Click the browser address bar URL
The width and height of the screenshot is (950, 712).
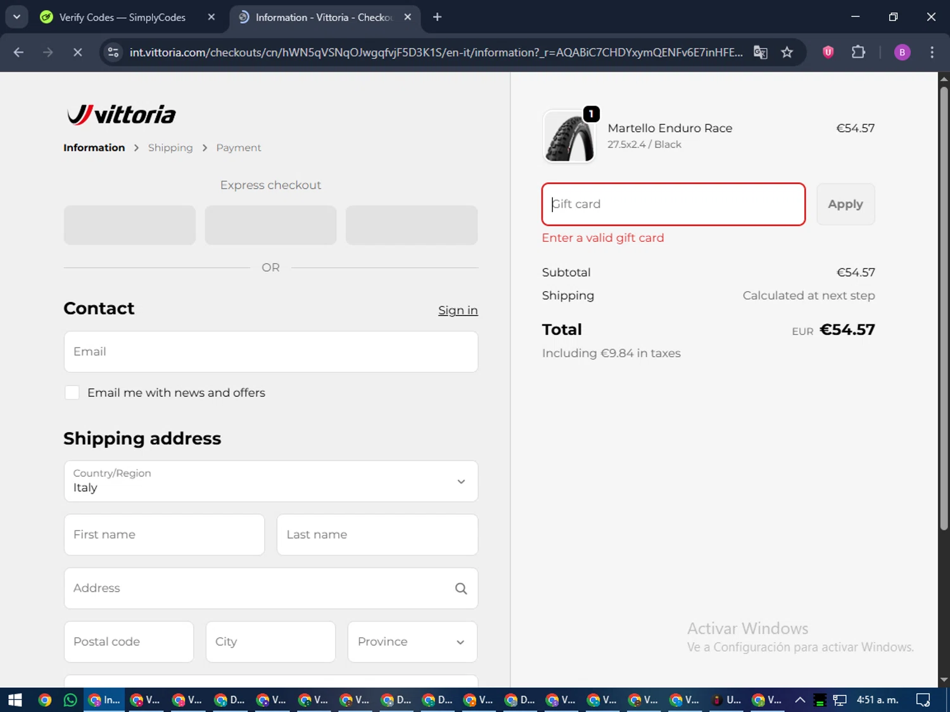tap(436, 53)
